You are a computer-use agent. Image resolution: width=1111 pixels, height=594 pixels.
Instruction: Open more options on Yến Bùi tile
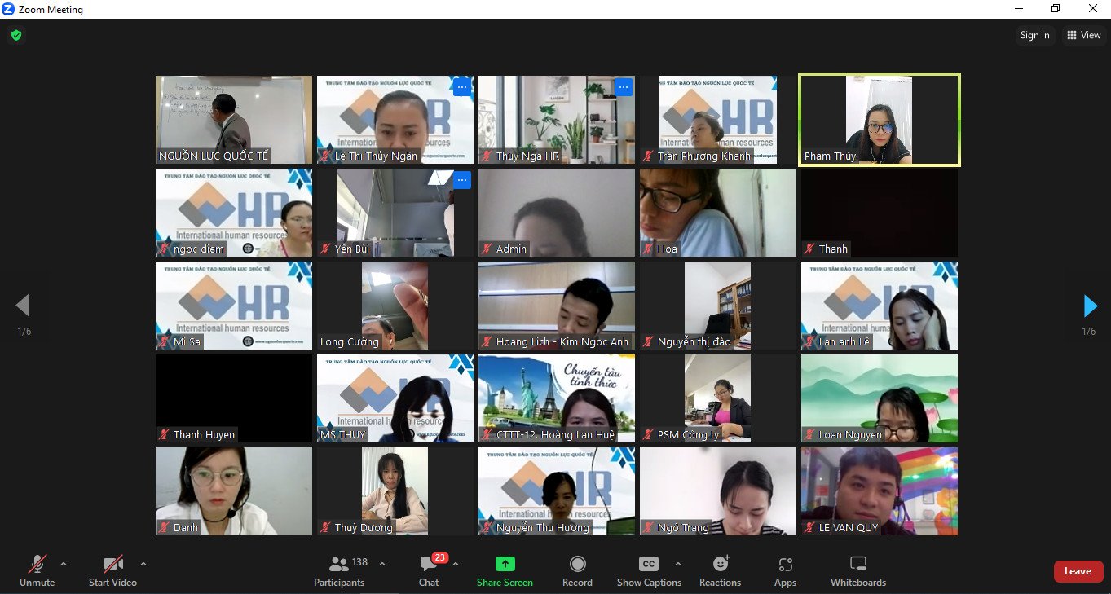pos(461,180)
